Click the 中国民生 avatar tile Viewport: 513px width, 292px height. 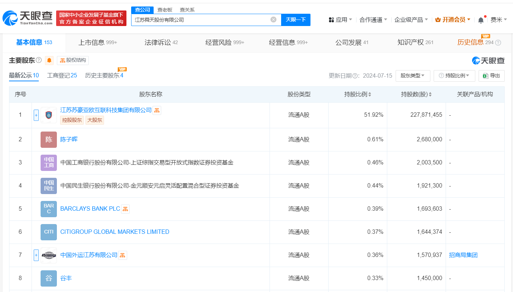coord(49,186)
